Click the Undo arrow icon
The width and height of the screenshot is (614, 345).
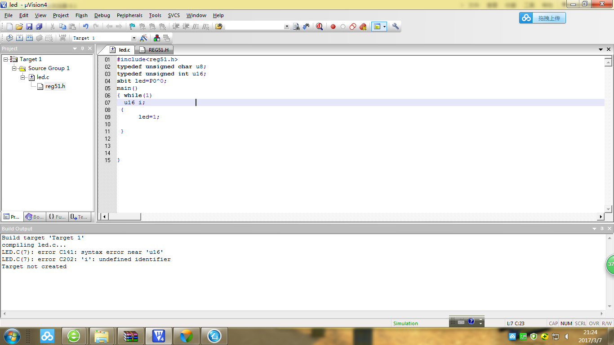pyautogui.click(x=85, y=27)
